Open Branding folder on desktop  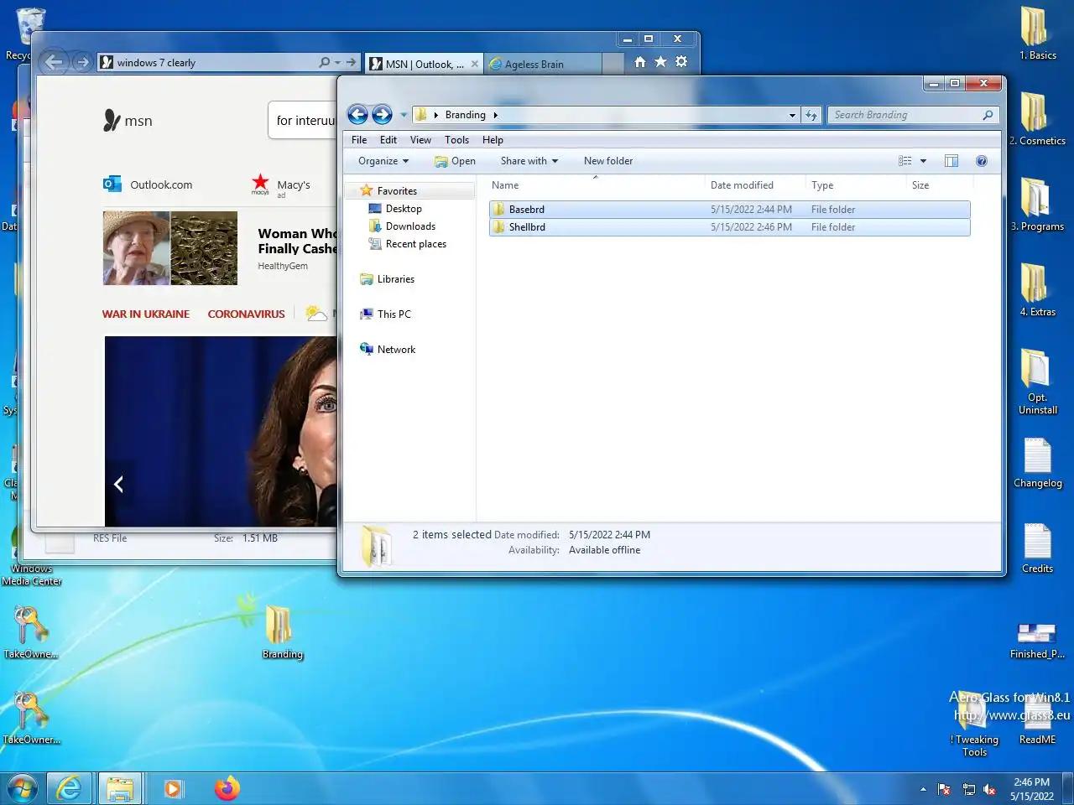pos(282,631)
